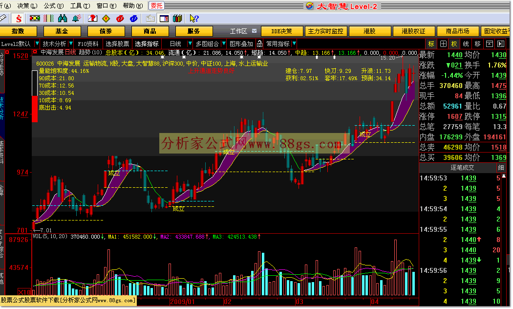The height and width of the screenshot is (309, 513).
Task: Click the 14:59:53 trade row at 1439
Action: [x=460, y=178]
